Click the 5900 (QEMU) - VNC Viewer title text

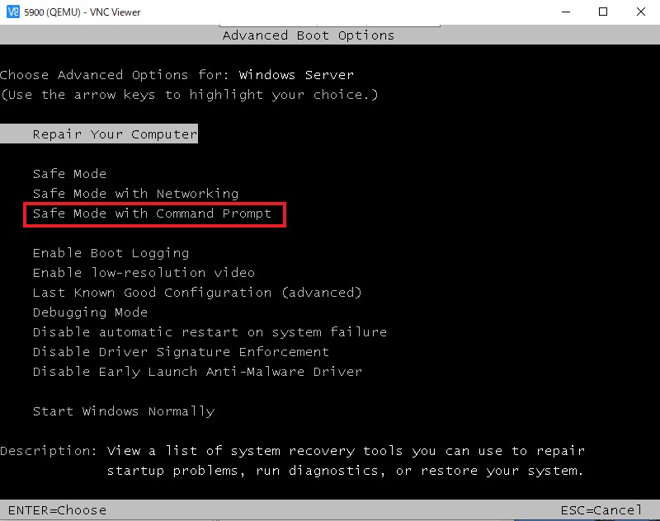click(x=82, y=12)
